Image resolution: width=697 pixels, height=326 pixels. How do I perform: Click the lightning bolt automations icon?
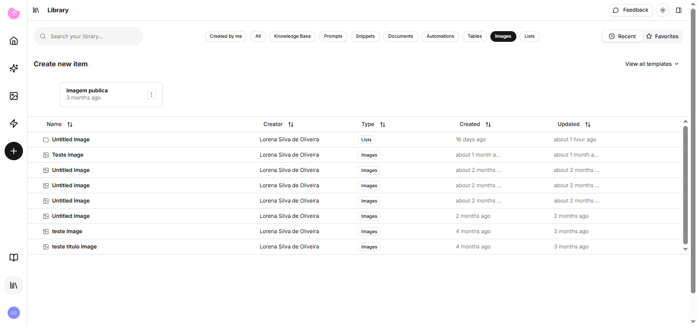[14, 123]
